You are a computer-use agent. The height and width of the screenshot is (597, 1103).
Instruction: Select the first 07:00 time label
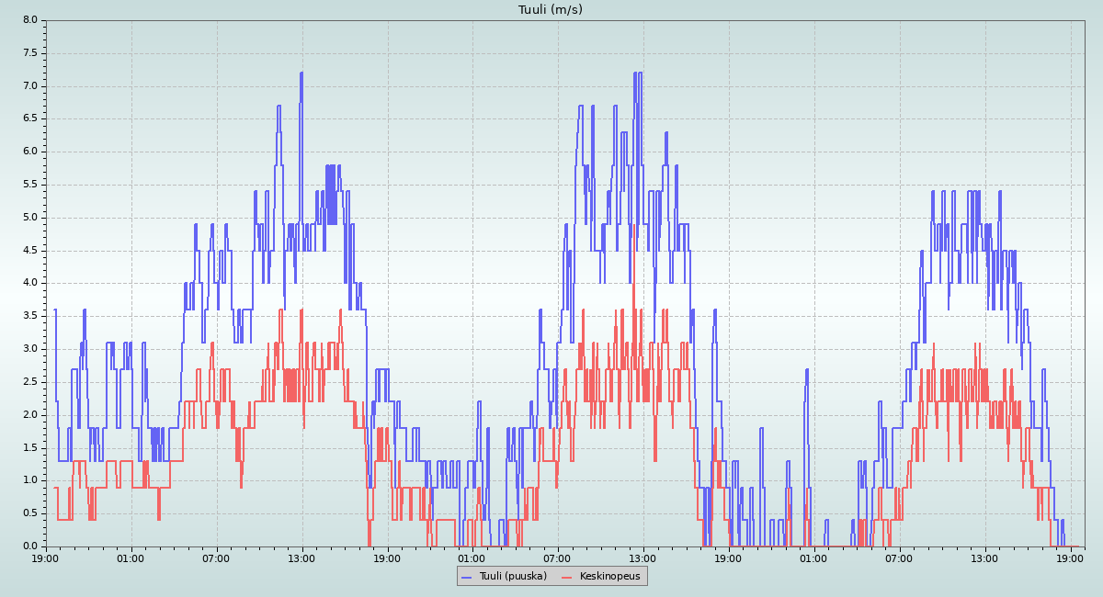pos(216,558)
